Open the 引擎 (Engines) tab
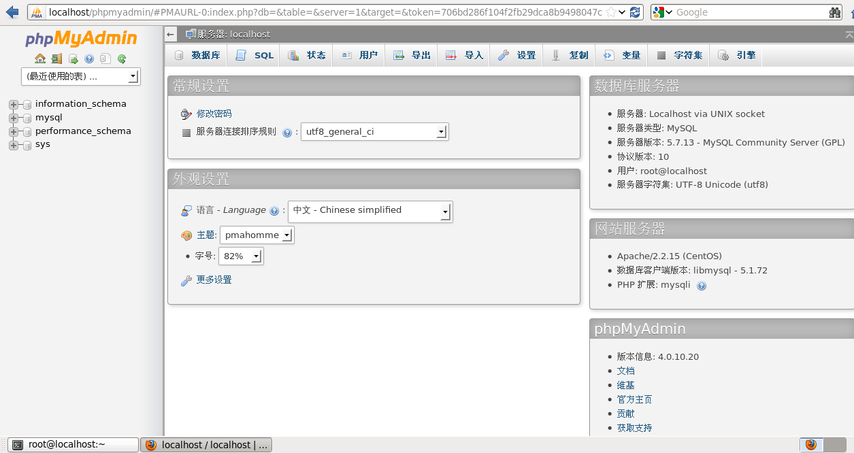 point(737,56)
